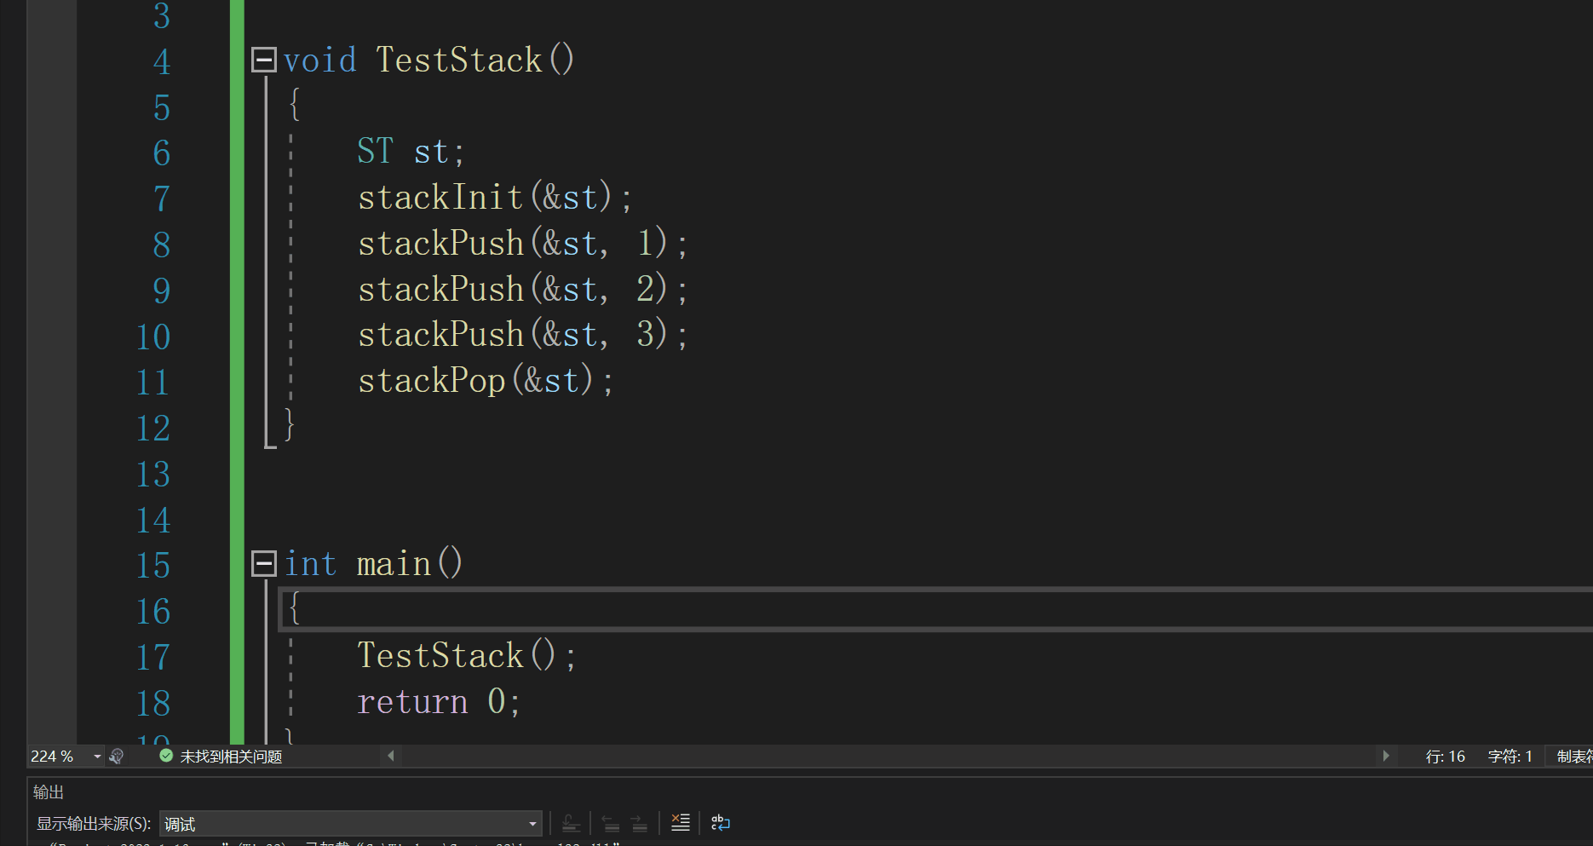The height and width of the screenshot is (846, 1593).
Task: Click the int keyword on line 15
Action: click(x=310, y=564)
